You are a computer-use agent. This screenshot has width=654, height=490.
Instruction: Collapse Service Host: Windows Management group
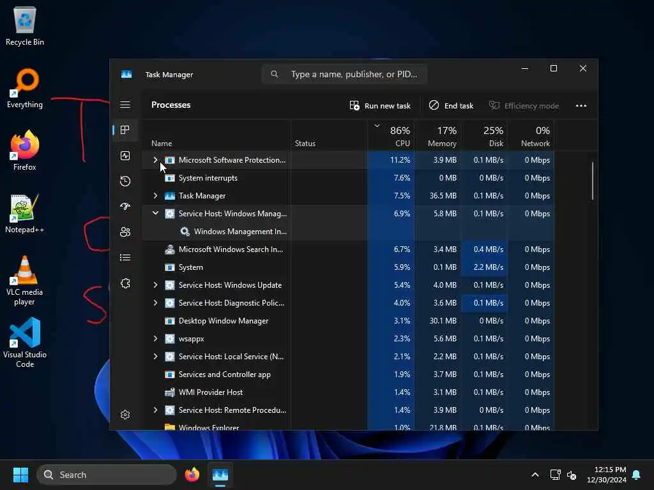pos(155,213)
